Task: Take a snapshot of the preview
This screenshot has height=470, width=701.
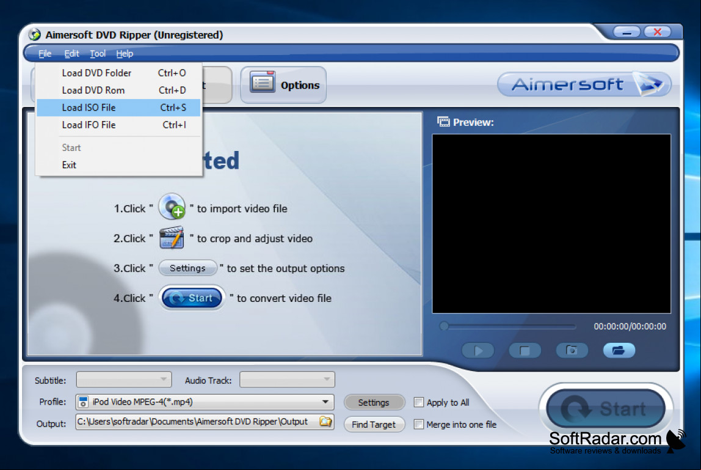Action: [x=572, y=350]
